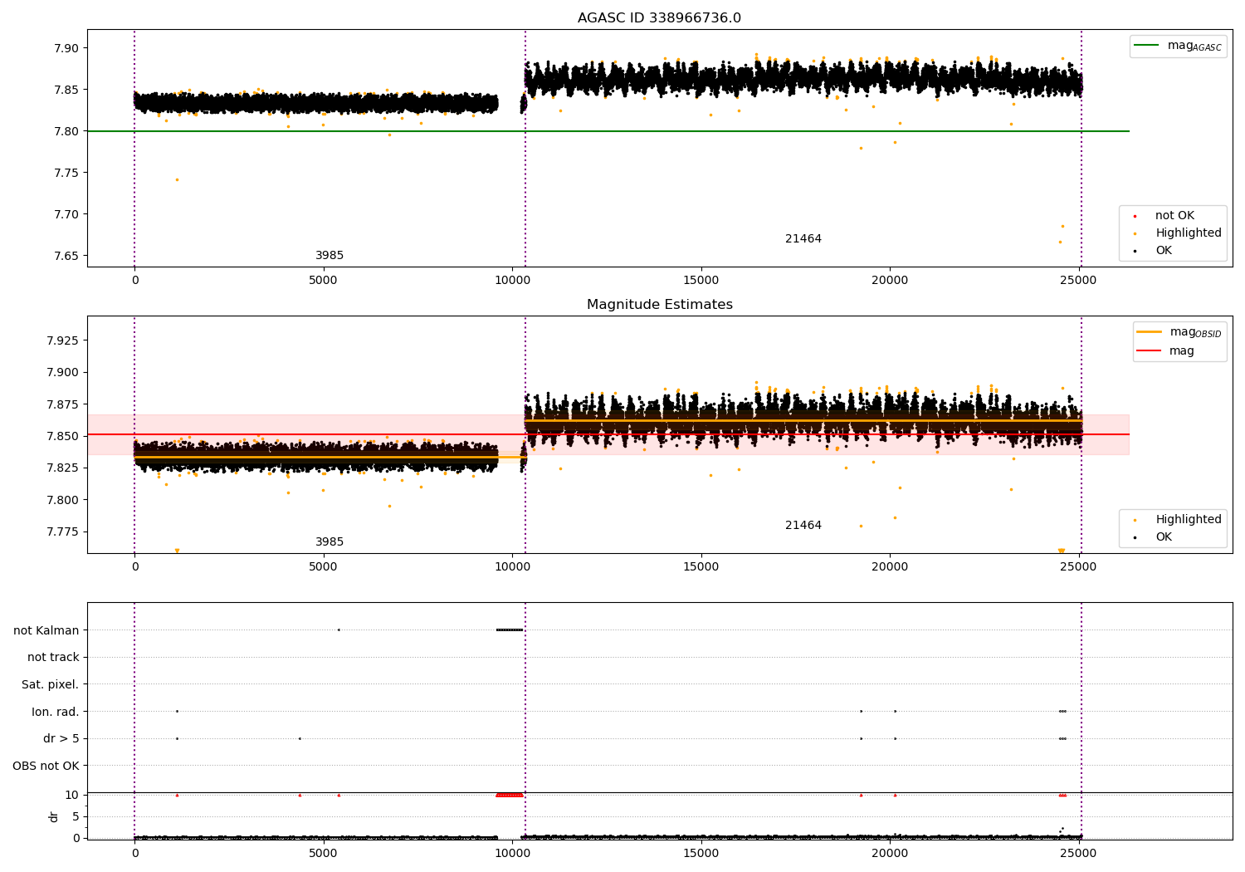The image size is (1245, 872).
Task: Click "Highlighted" legend entry in Magnitude Estimates plot
Action: [1178, 520]
